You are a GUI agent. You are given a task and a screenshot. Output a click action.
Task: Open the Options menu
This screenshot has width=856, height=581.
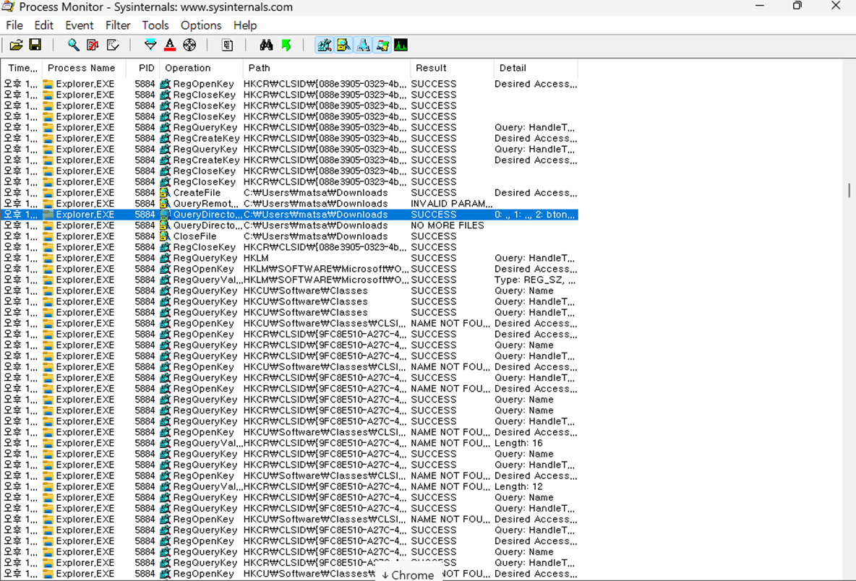point(201,25)
